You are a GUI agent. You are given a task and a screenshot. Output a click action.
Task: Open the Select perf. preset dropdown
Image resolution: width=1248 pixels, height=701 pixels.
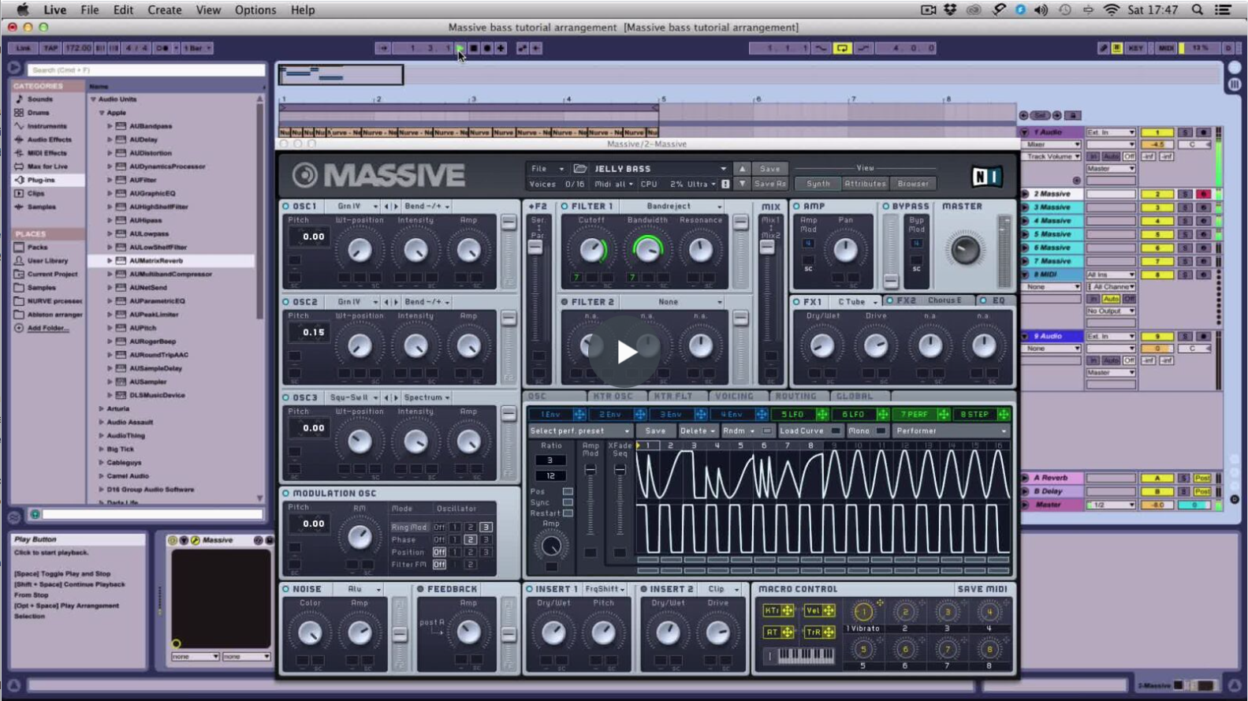pos(580,431)
